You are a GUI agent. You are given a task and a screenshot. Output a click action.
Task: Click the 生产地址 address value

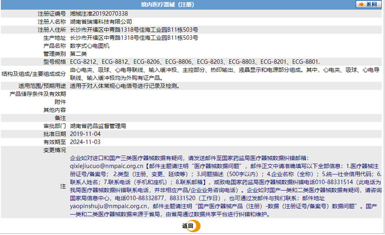[134, 38]
